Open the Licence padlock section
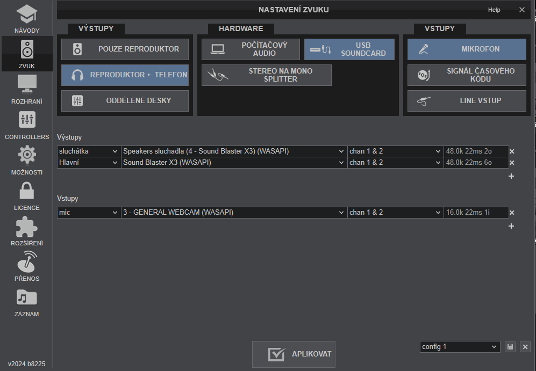Screen dimensions: 536x371 [27, 195]
